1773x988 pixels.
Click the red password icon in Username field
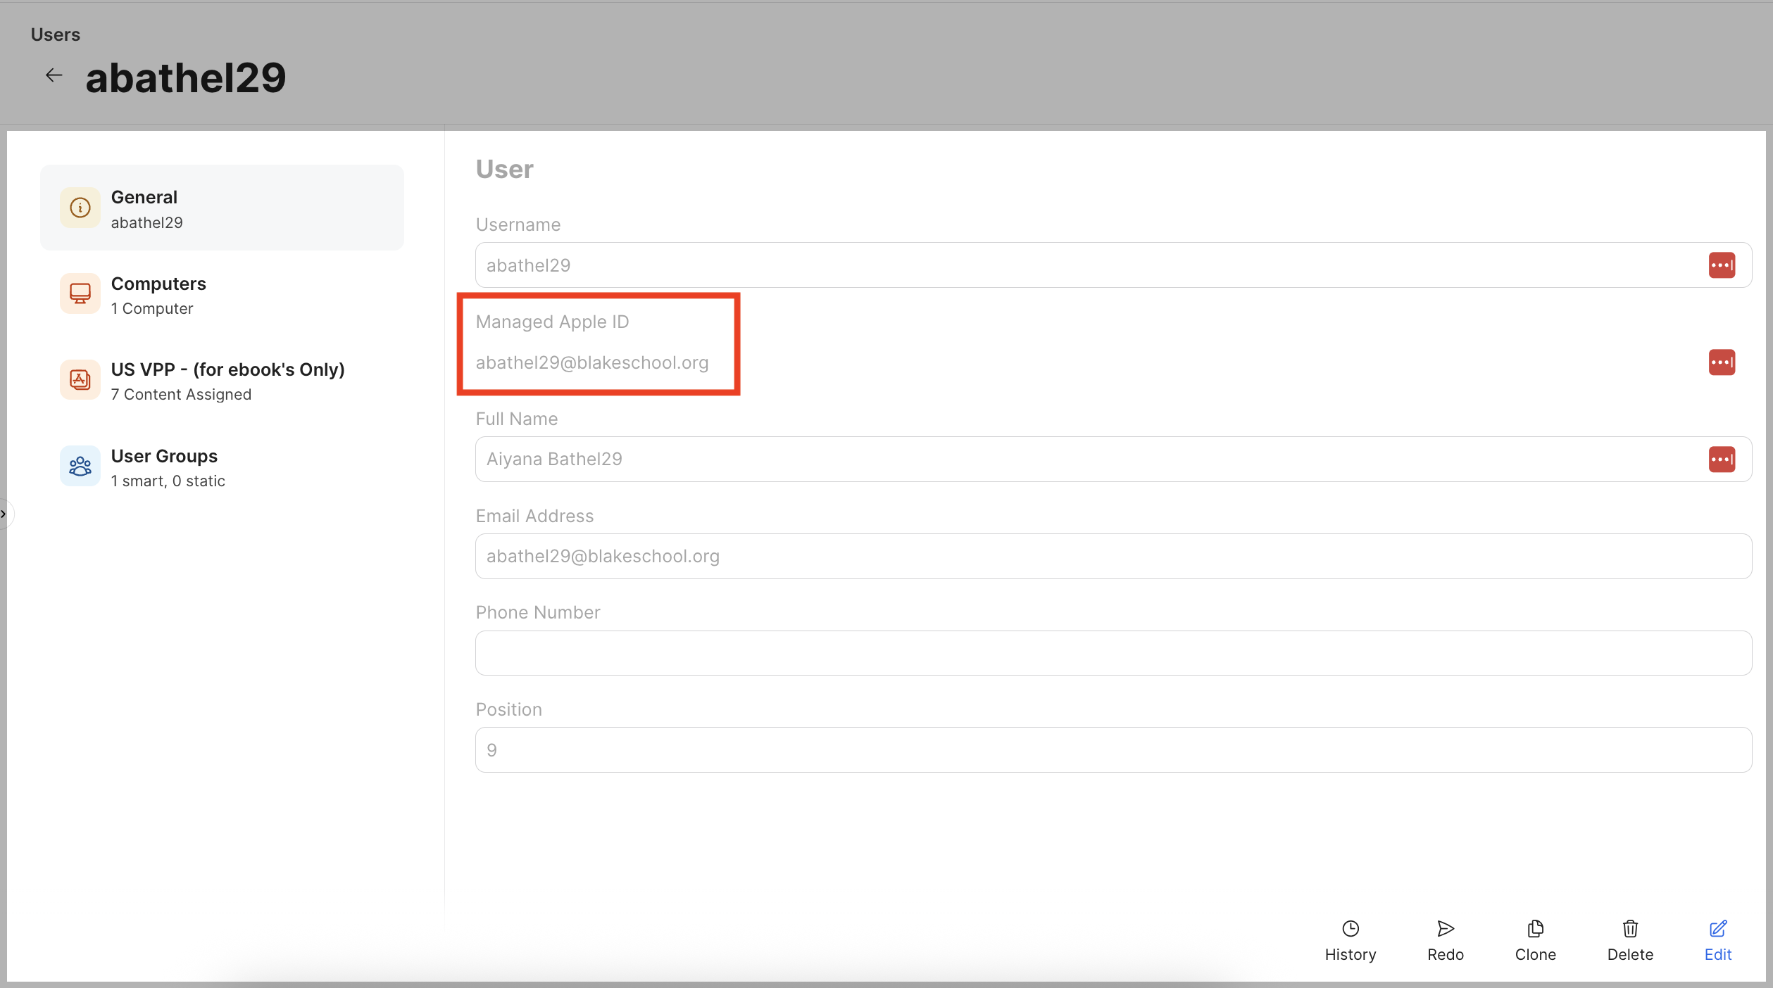click(1722, 265)
